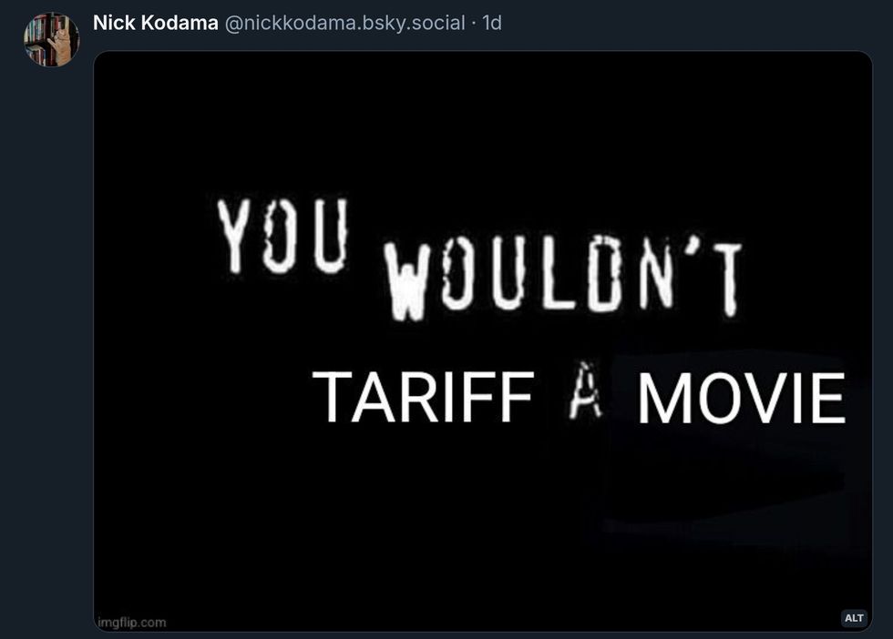Click the imgflip.com watermark
Screen dimensions: 893x639
(x=131, y=623)
